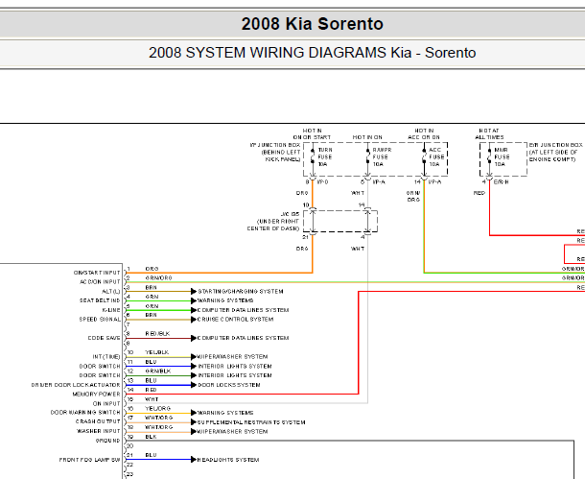Click the "ACC FUSE 10A" label

pos(436,156)
